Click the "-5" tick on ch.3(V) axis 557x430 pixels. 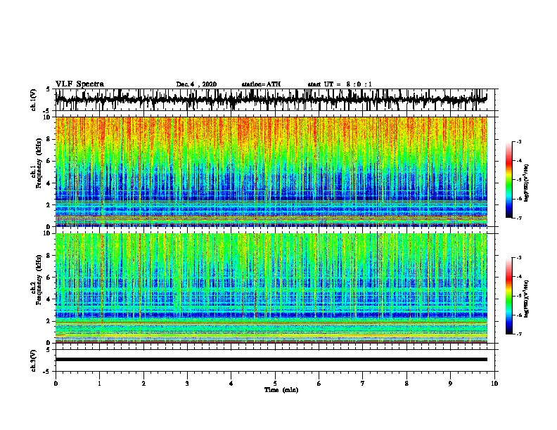(47, 372)
